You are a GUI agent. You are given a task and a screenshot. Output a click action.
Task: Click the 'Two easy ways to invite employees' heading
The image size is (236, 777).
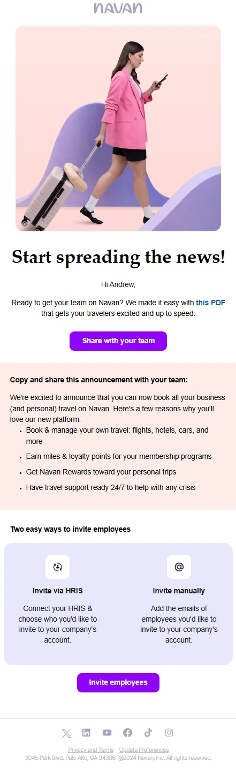(71, 530)
